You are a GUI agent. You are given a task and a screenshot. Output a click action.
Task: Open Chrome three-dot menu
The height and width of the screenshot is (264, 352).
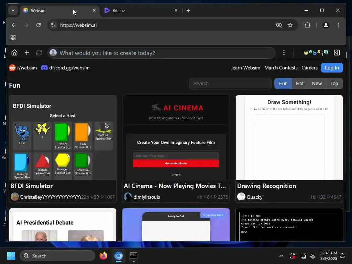338,25
